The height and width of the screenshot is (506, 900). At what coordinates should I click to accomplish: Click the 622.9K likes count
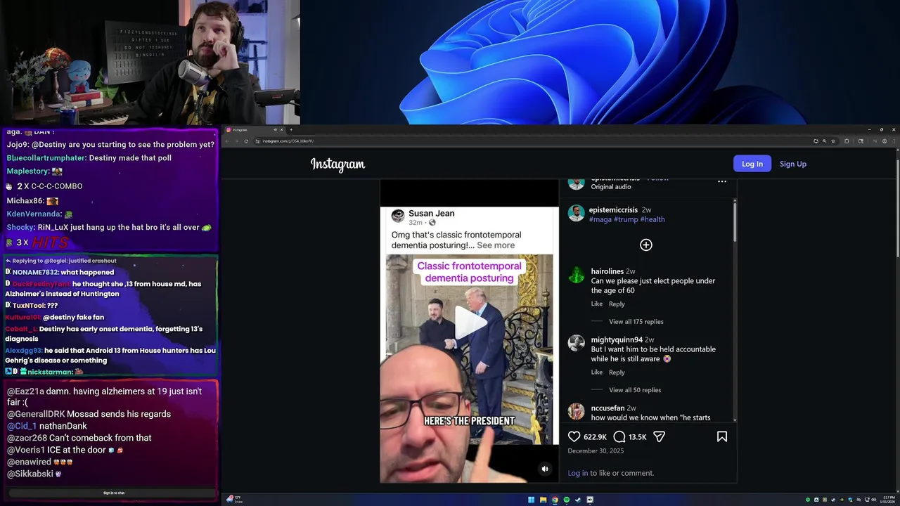[595, 437]
